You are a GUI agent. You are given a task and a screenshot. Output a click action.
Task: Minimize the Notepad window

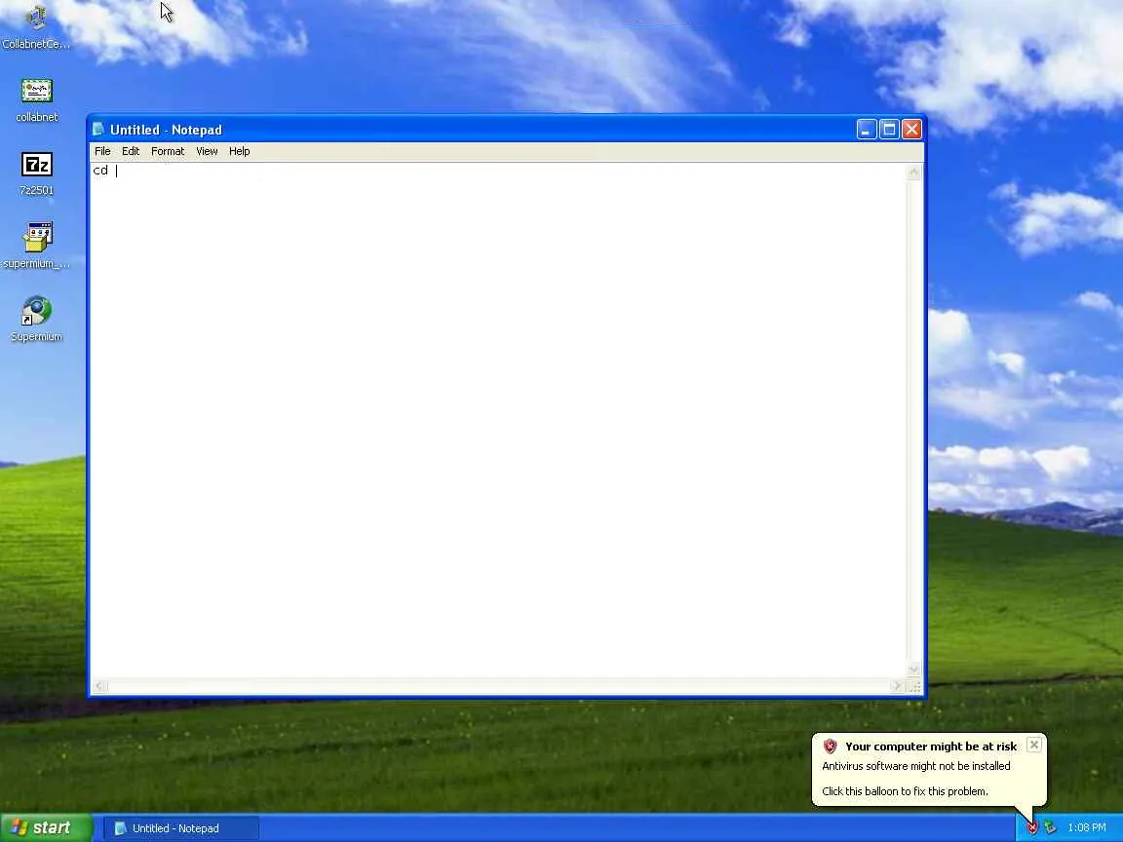[x=866, y=130]
